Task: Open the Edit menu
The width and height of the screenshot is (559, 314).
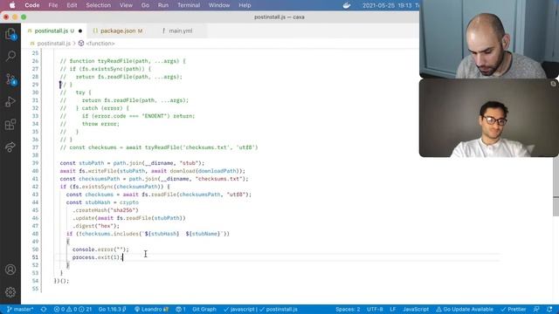Action: pyautogui.click(x=72, y=5)
